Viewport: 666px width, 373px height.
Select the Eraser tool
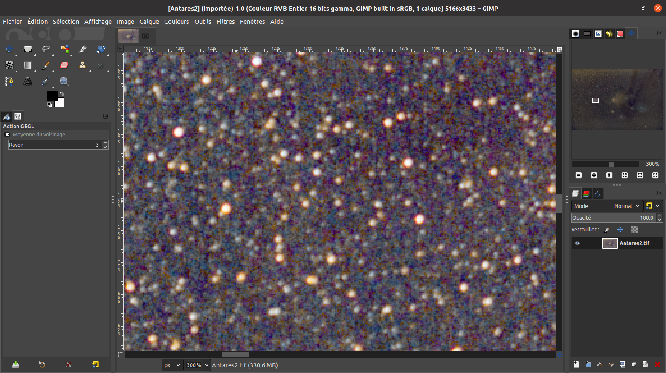64,65
